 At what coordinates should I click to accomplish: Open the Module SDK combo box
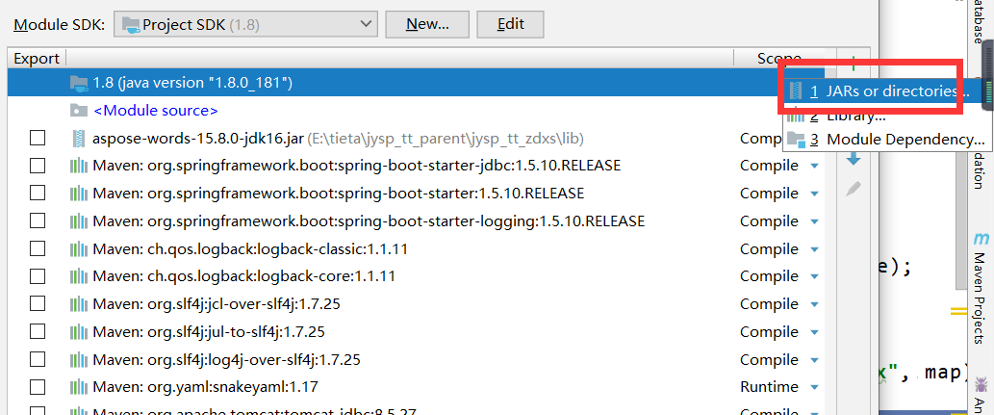[245, 25]
